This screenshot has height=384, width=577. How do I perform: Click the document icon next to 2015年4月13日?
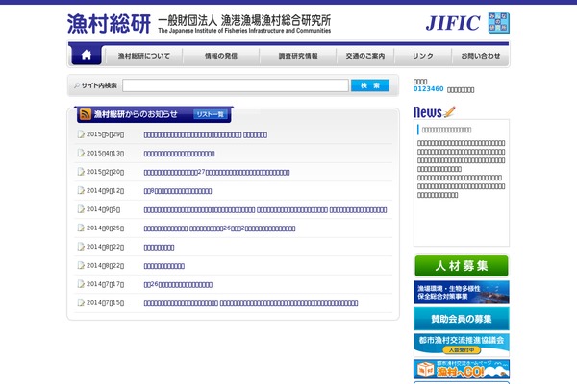point(81,153)
